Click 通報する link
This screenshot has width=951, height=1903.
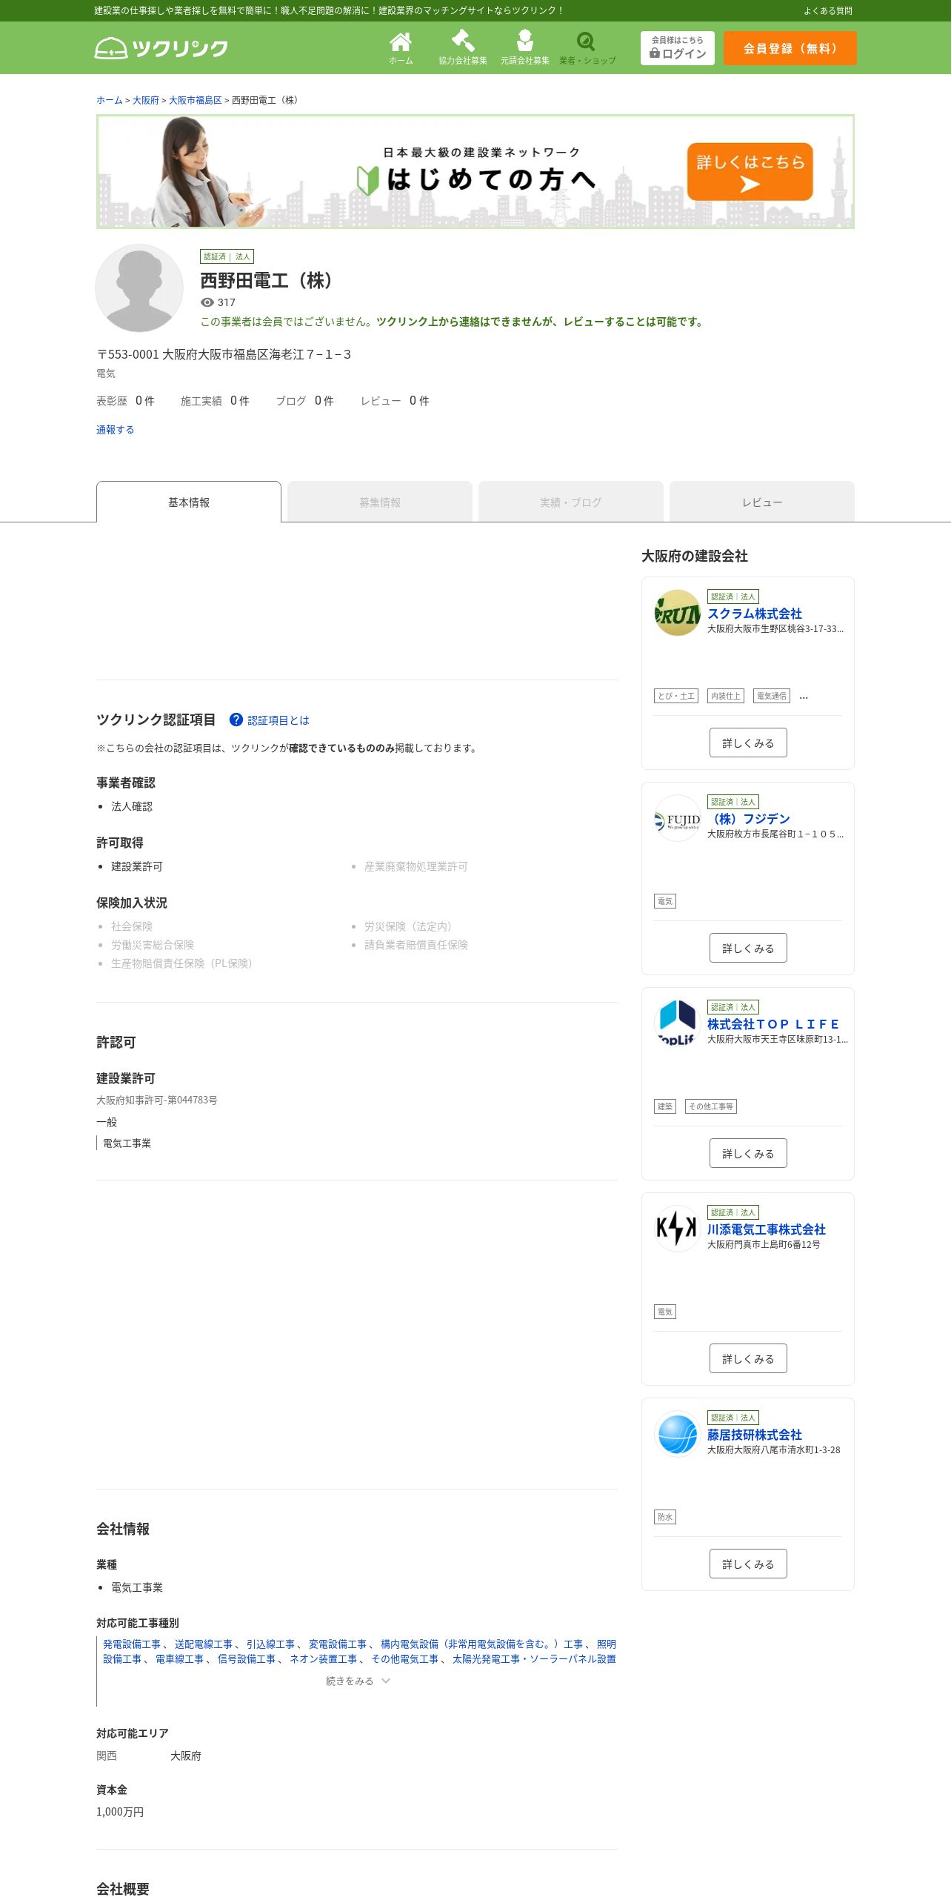click(x=116, y=430)
